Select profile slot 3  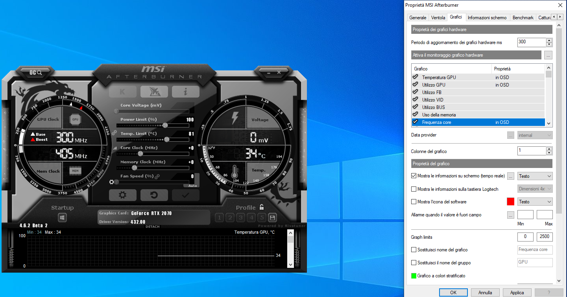241,218
